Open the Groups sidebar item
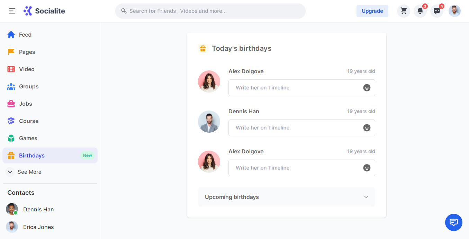Image resolution: width=469 pixels, height=239 pixels. pos(28,86)
